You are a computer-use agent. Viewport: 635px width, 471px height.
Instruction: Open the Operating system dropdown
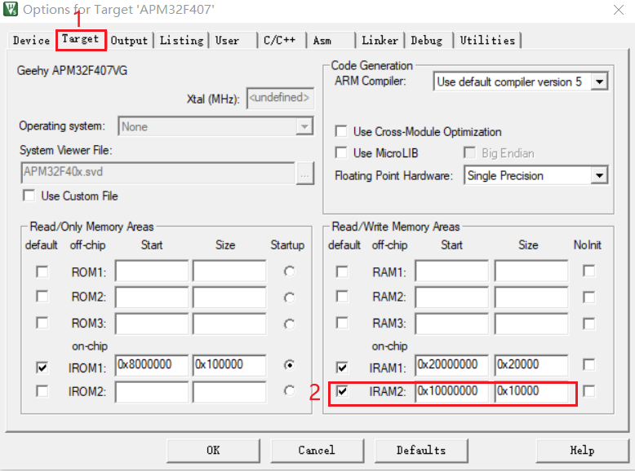[304, 126]
